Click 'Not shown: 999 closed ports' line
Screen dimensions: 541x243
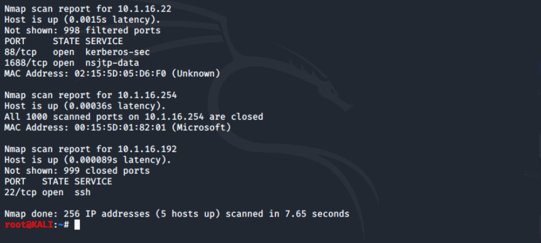point(77,171)
